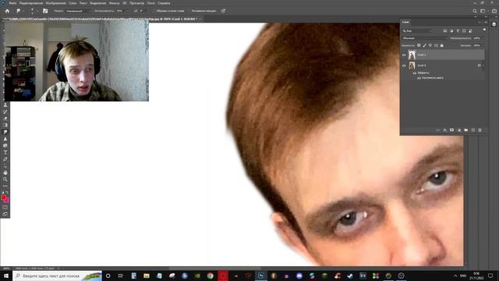499x281 pixels.
Task: Open the Help menu
Action: 164,3
